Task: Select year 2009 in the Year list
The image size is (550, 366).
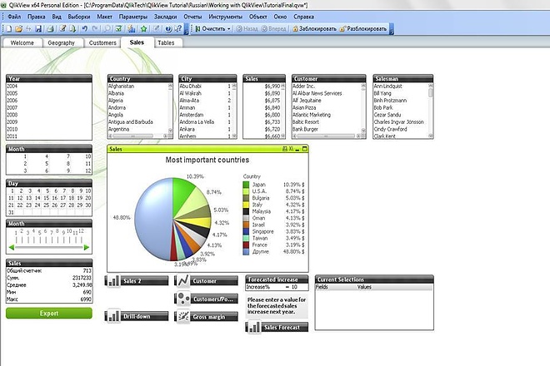Action: (49, 122)
